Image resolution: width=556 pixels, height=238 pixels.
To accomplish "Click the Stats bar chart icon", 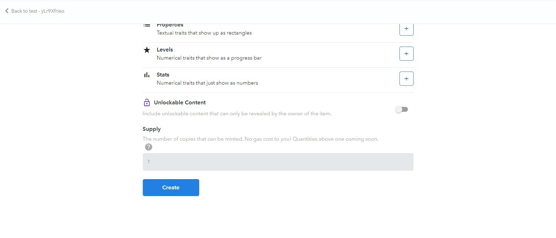I will 147,75.
